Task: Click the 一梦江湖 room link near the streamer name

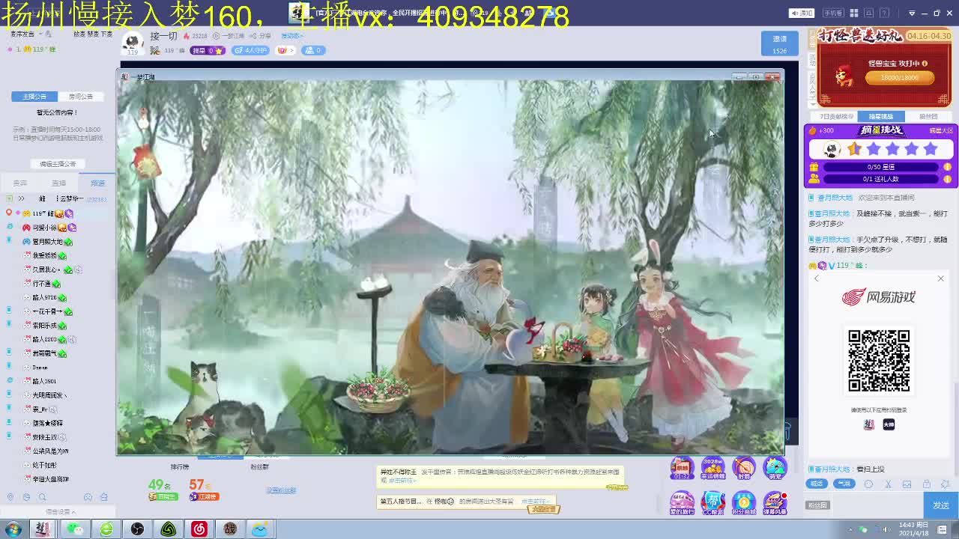Action: tap(229, 36)
